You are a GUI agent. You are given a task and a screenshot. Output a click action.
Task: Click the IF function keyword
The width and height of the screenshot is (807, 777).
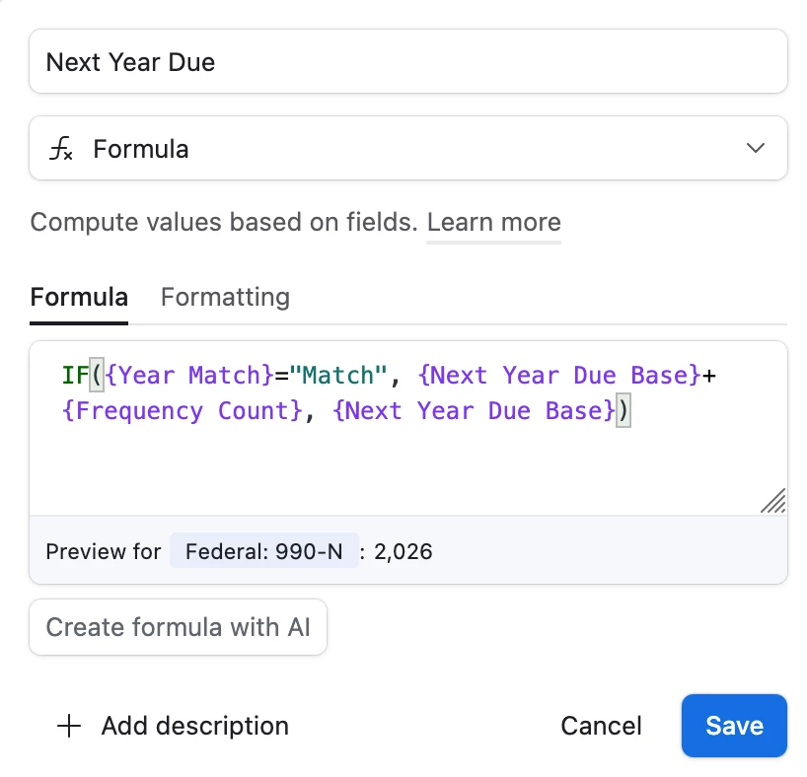(x=75, y=375)
